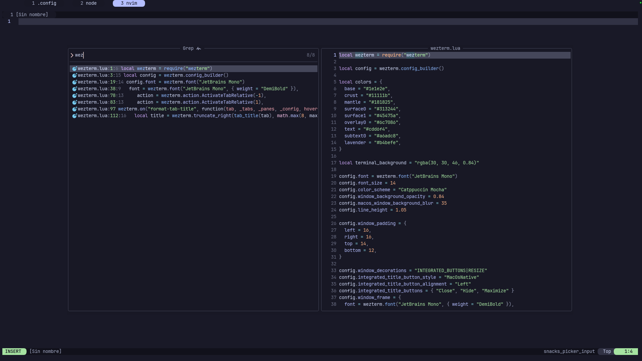Click preview line 'config.font_size = 14'
The width and height of the screenshot is (642, 361).
coord(367,183)
